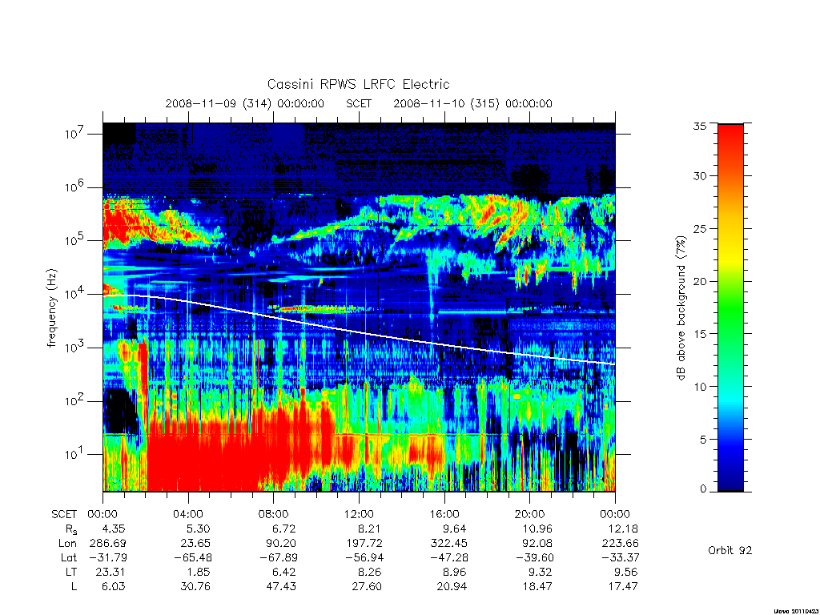Click the LT value 9.56
The width and height of the screenshot is (820, 615).
point(626,572)
